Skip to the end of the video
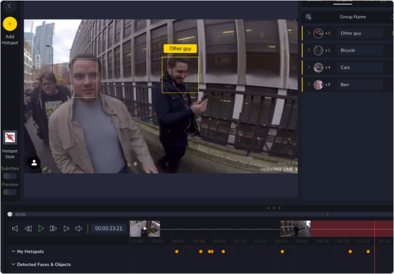The width and height of the screenshot is (394, 274). point(66,228)
